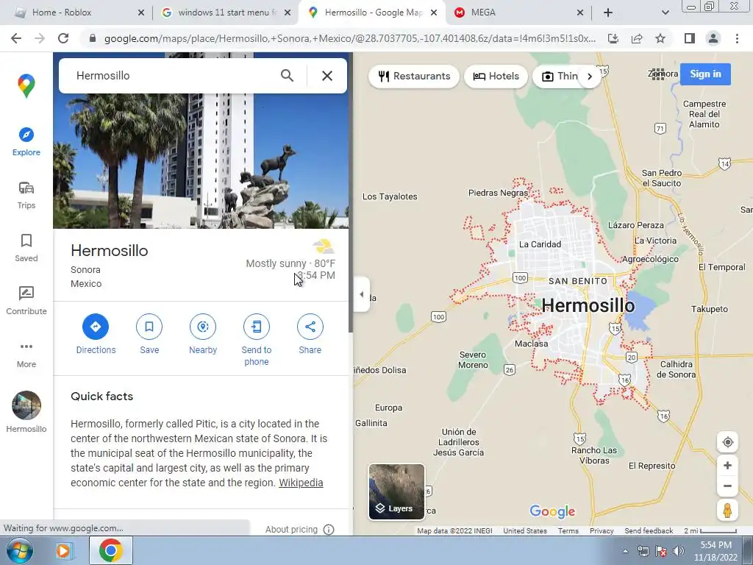The image size is (753, 565).
Task: Send Hermosillo to phone
Action: coord(257,340)
